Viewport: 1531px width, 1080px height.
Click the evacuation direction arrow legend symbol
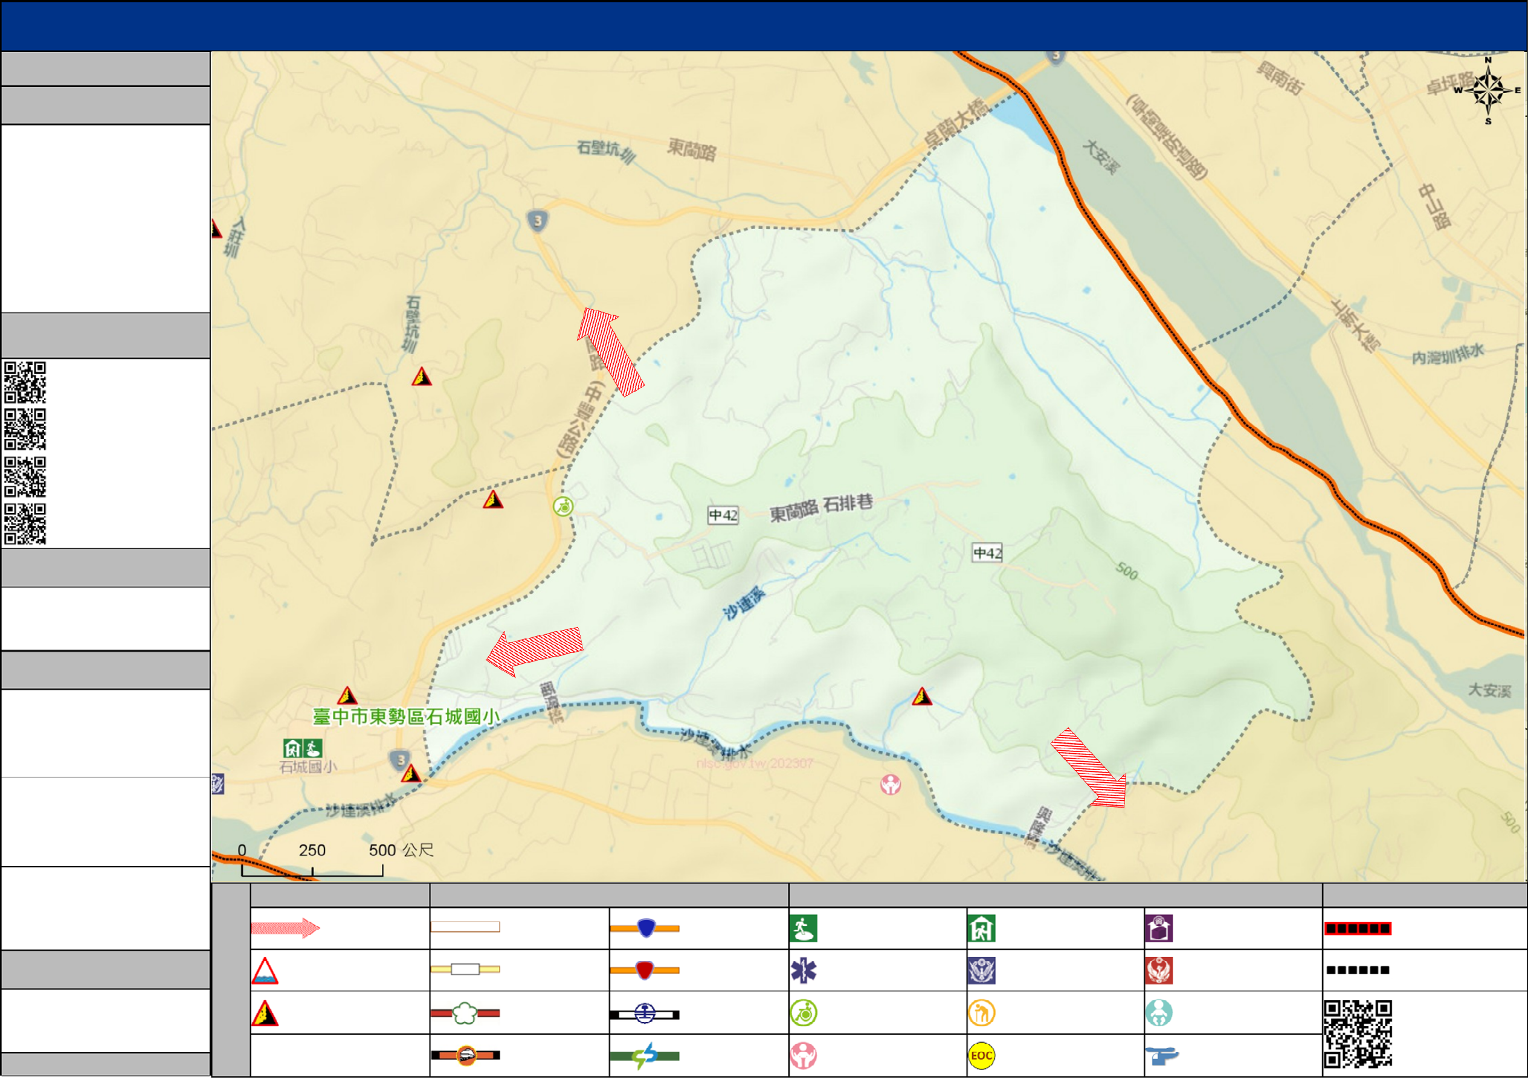click(285, 928)
